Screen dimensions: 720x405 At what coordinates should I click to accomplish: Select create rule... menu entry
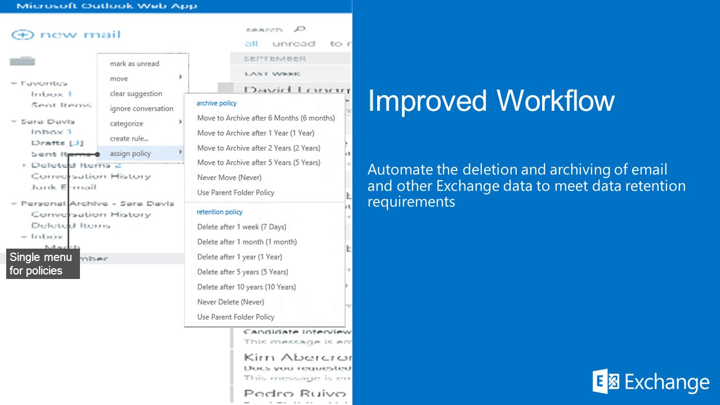pyautogui.click(x=129, y=138)
